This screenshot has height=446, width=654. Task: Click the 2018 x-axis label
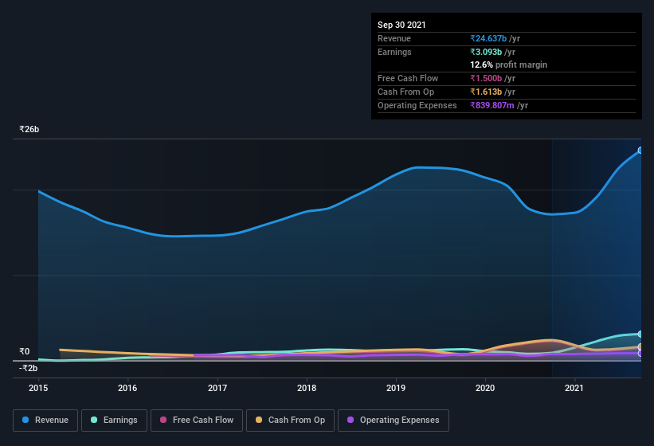307,388
